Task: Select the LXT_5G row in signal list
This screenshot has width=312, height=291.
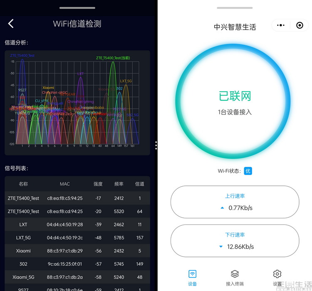Action: 77,237
